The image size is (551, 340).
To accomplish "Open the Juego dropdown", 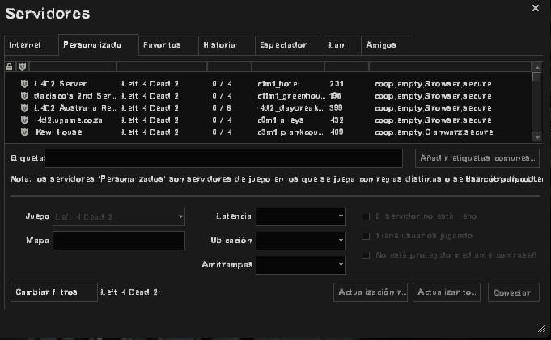I will coord(119,216).
